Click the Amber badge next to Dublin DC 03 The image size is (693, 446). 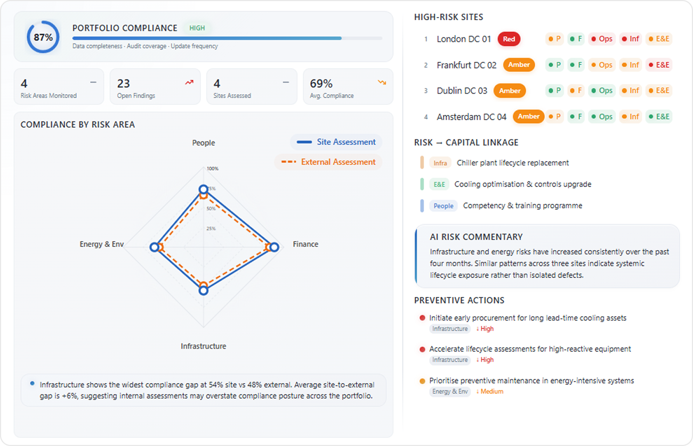click(x=510, y=90)
